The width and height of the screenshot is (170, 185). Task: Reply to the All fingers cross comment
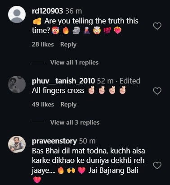coord(68,105)
